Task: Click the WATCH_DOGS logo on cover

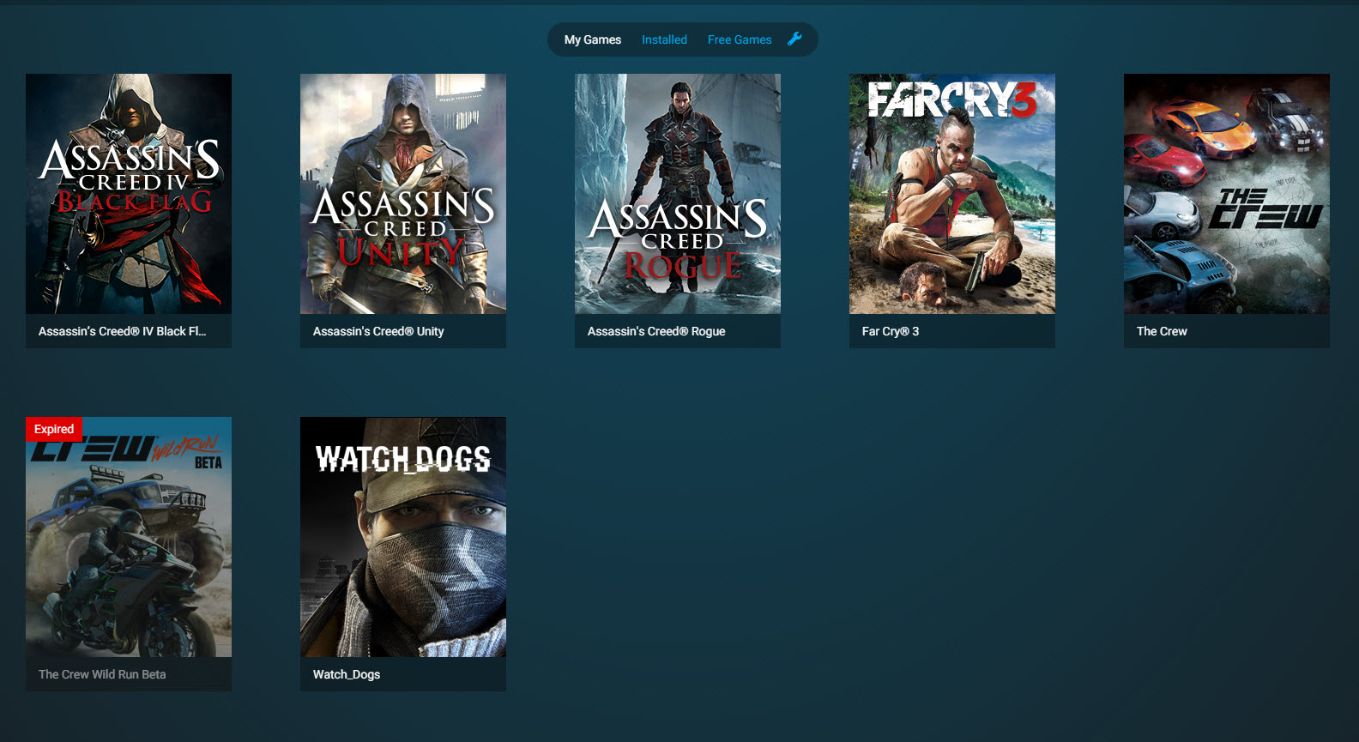Action: (x=403, y=459)
